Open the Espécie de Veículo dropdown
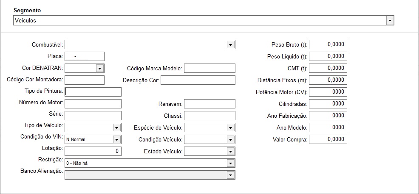 pyautogui.click(x=210, y=127)
